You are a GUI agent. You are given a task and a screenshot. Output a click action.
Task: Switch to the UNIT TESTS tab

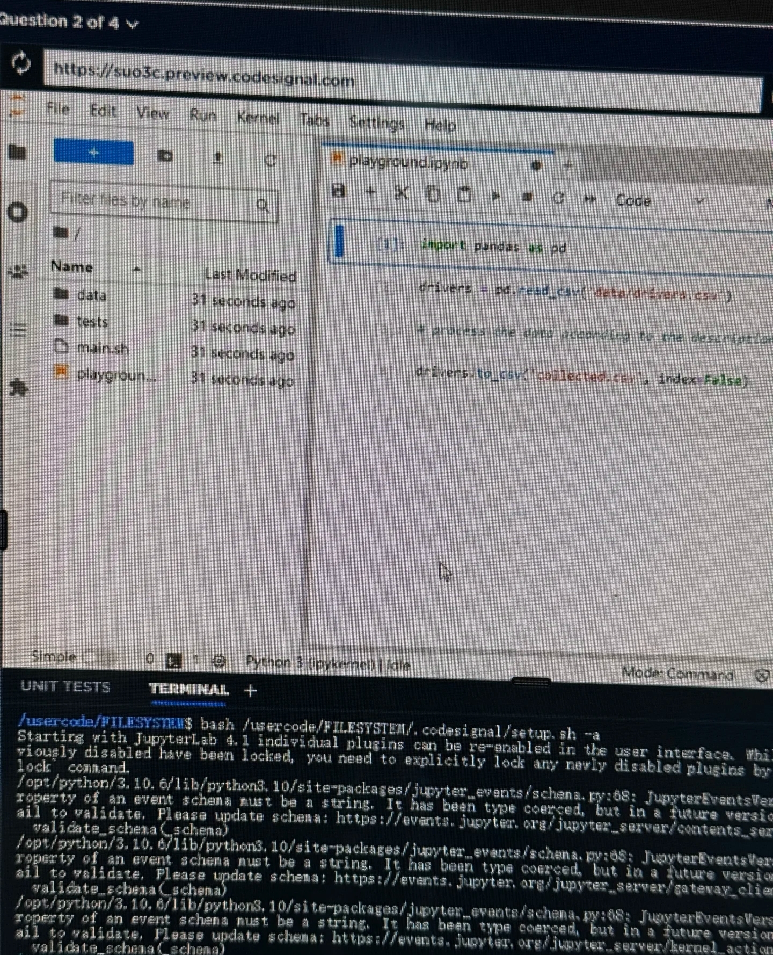click(65, 687)
